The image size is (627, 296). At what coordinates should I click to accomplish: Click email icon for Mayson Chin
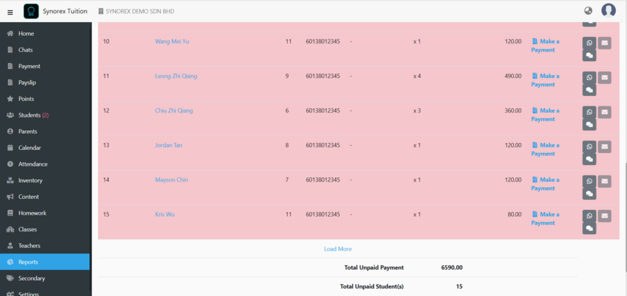click(604, 182)
